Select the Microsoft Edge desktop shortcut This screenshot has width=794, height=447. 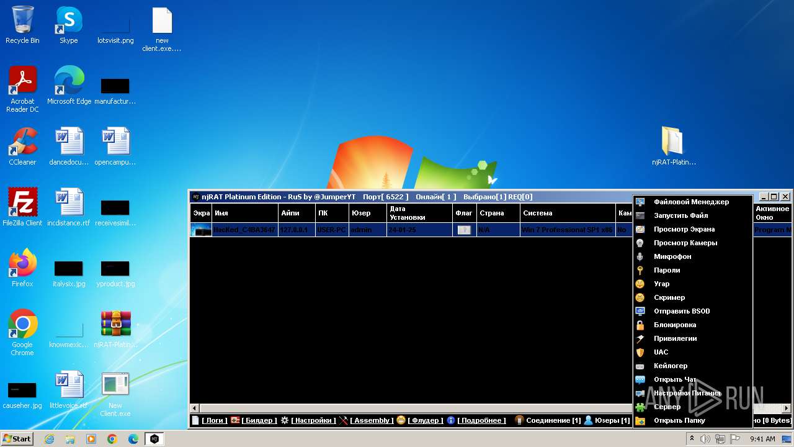(69, 86)
